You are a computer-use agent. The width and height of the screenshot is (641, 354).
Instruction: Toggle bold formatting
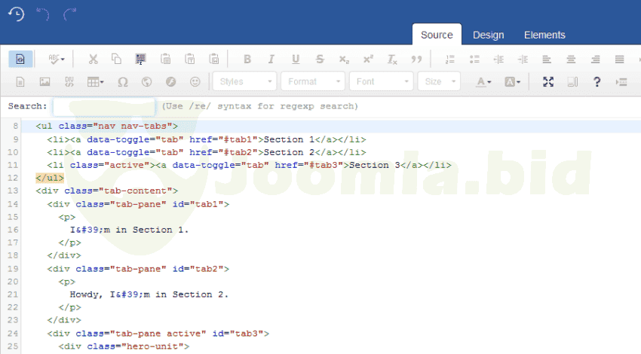(247, 59)
